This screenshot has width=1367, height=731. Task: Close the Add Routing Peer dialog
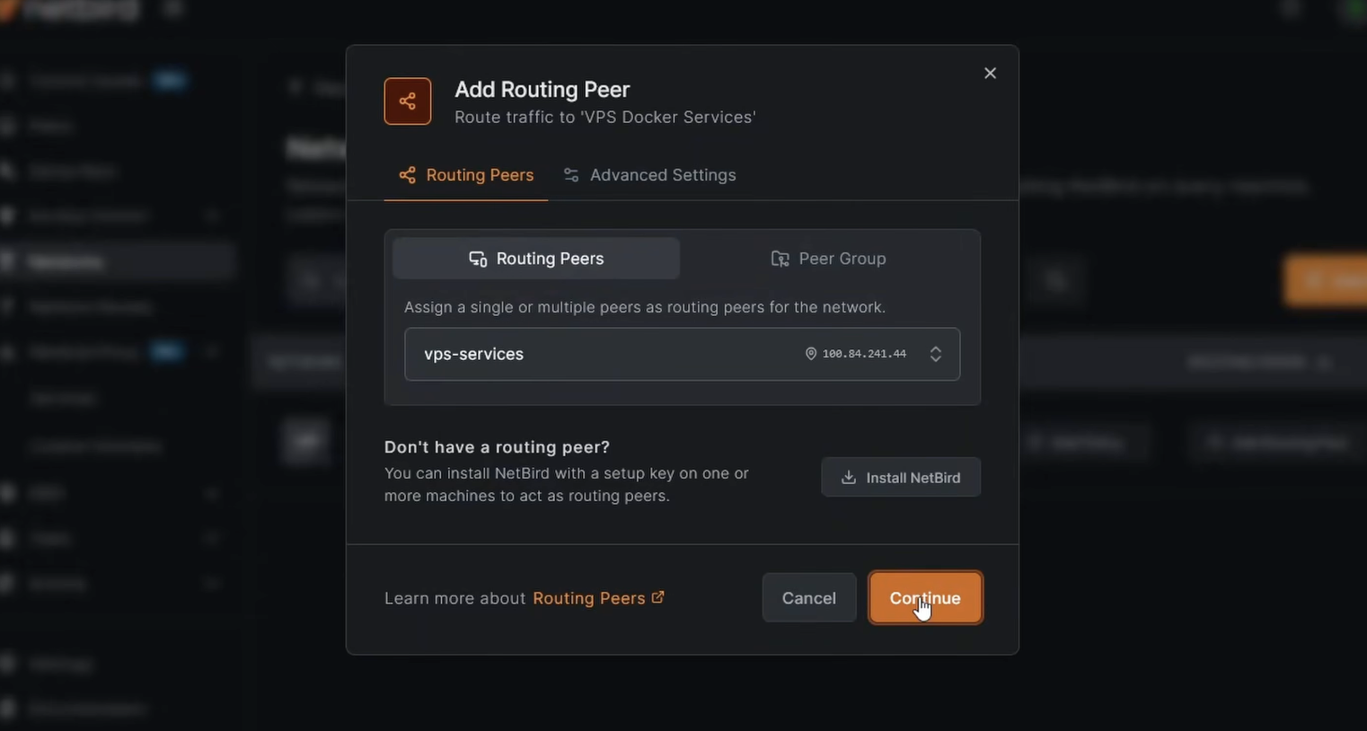990,74
